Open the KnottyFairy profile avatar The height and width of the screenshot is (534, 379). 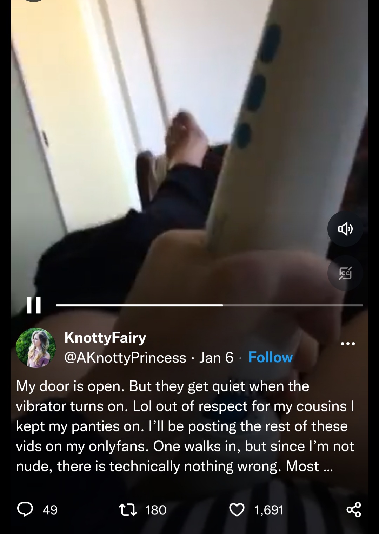click(x=36, y=348)
